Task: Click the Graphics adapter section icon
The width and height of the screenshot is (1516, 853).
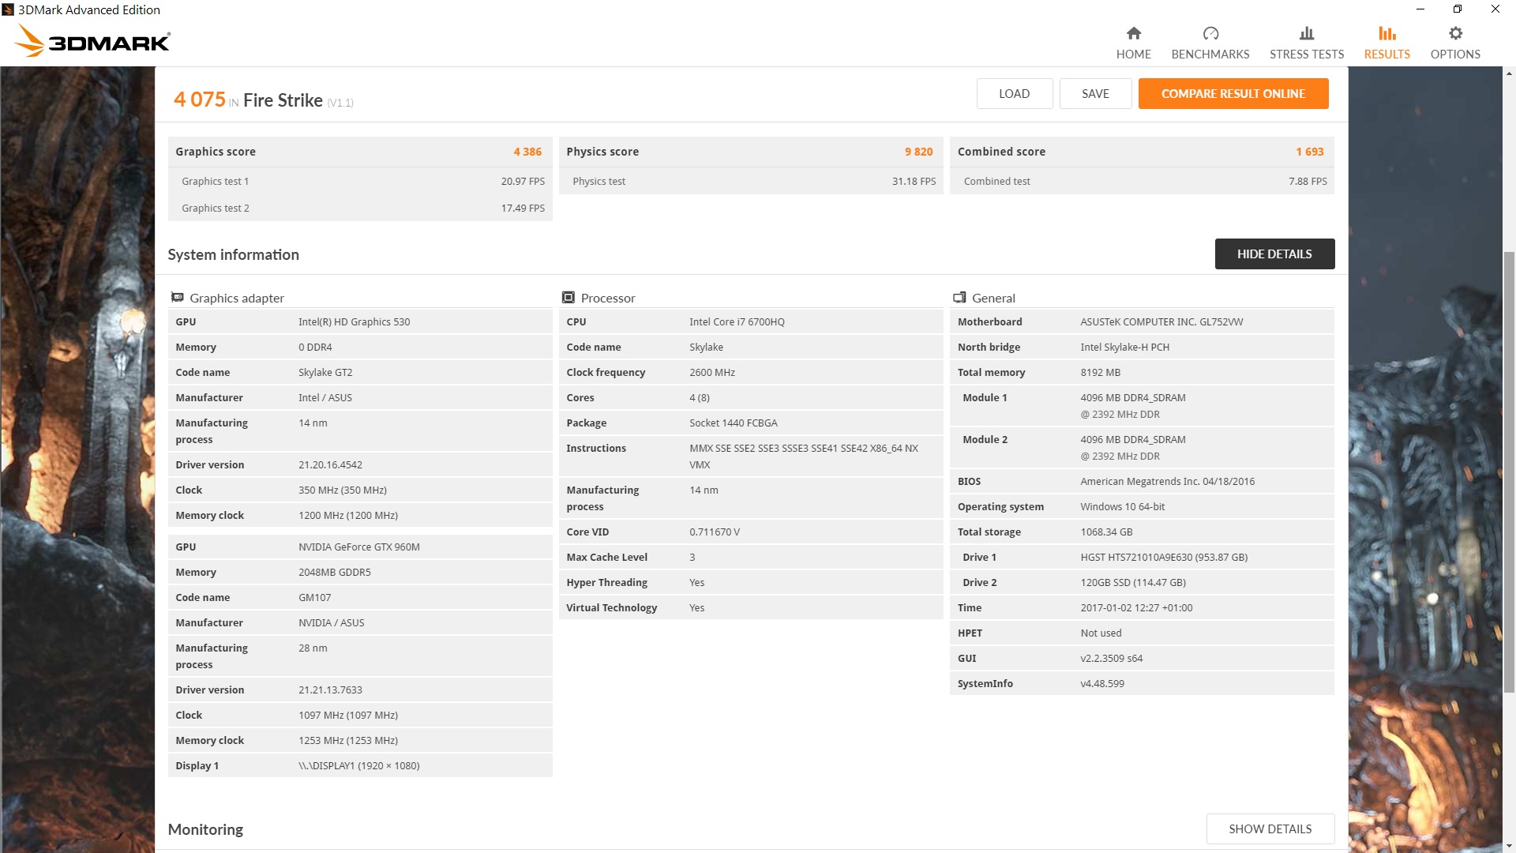Action: point(178,298)
